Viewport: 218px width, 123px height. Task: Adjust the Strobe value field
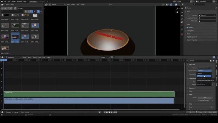click(x=204, y=98)
